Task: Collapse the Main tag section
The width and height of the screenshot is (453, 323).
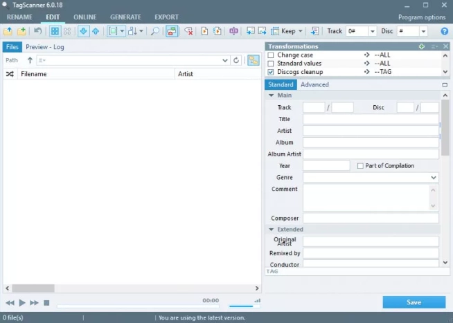Action: [x=272, y=95]
